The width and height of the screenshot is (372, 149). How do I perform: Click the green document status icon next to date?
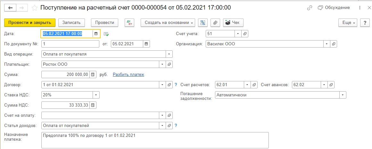(x=106, y=34)
